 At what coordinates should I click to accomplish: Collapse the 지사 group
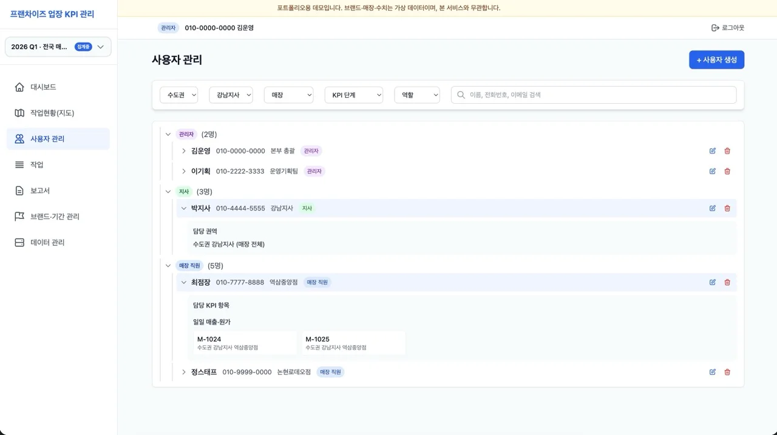168,192
